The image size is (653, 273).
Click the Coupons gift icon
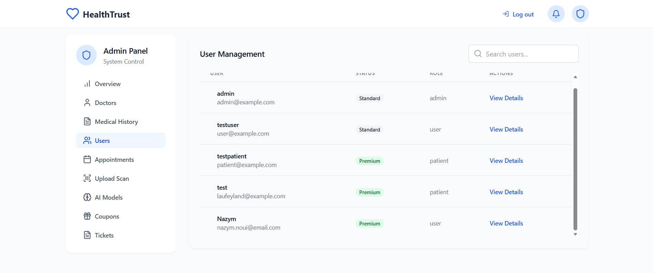coord(87,216)
